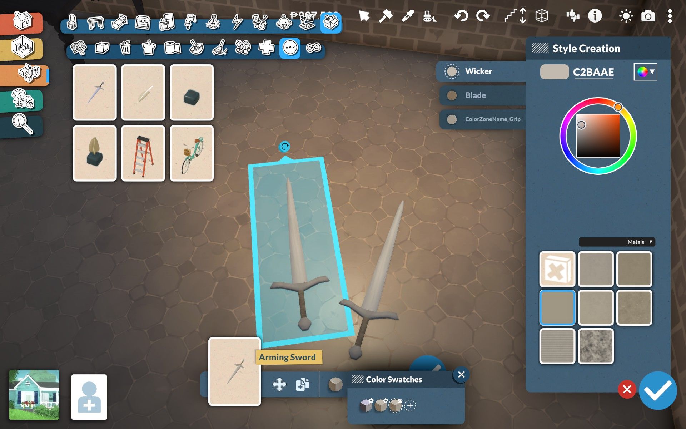Edit the C2BAAE hex color field
686x429 pixels.
pyautogui.click(x=593, y=72)
